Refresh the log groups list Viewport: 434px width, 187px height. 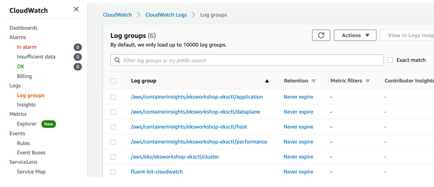coord(321,35)
